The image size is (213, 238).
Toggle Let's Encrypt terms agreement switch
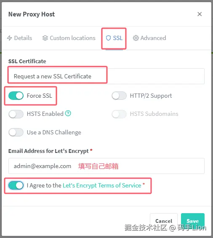(16, 185)
